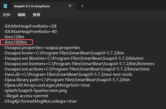This screenshot has width=166, height=109.
Task: Open the 文件 menu
Action: [x=6, y=15]
